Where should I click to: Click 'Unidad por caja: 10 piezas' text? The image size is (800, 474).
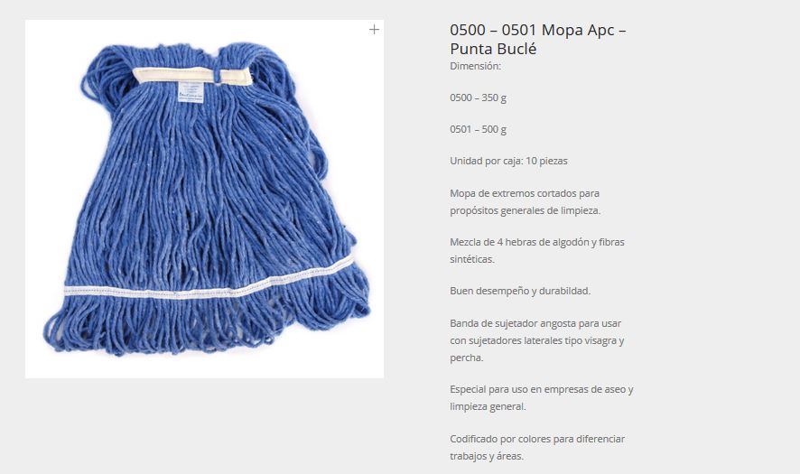pos(508,162)
